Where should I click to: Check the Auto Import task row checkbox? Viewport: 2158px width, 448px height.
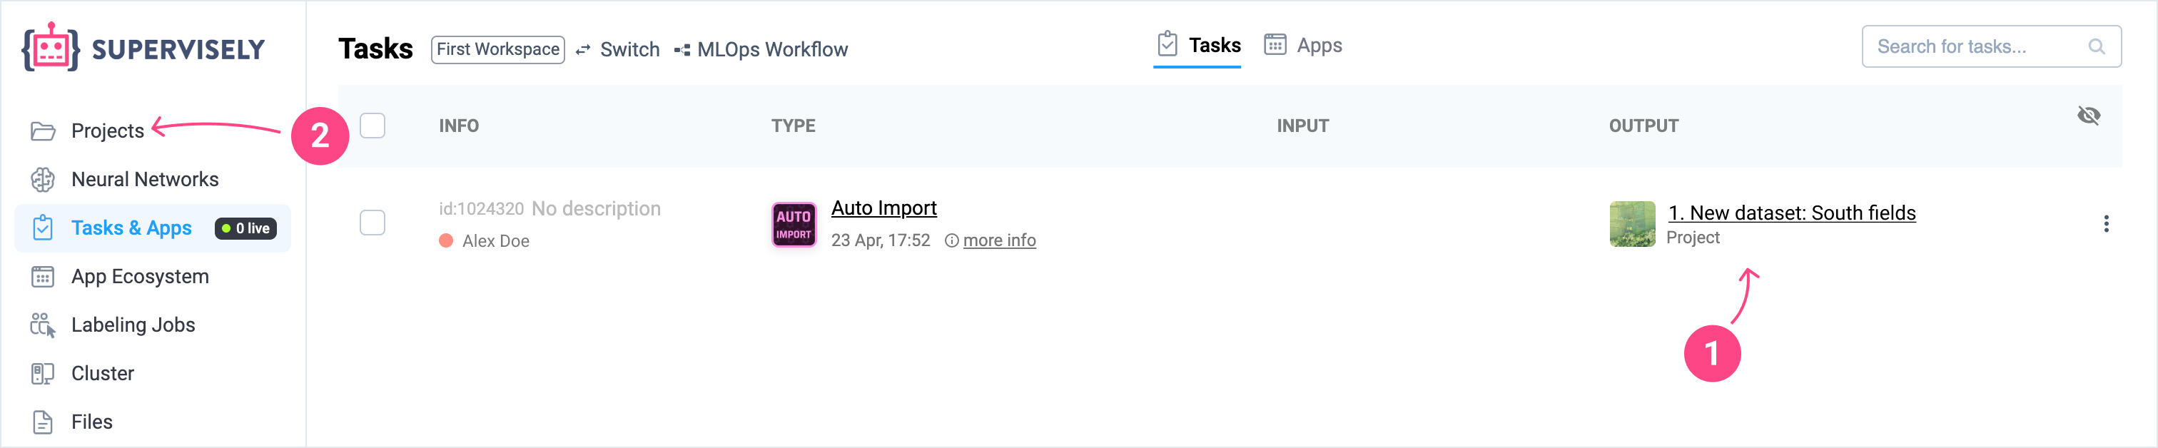[x=372, y=223]
